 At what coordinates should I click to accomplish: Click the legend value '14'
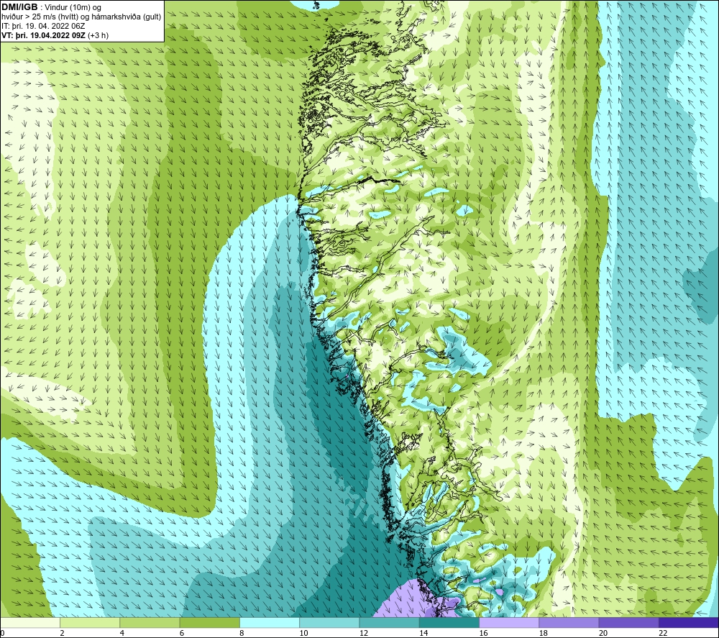click(x=423, y=633)
